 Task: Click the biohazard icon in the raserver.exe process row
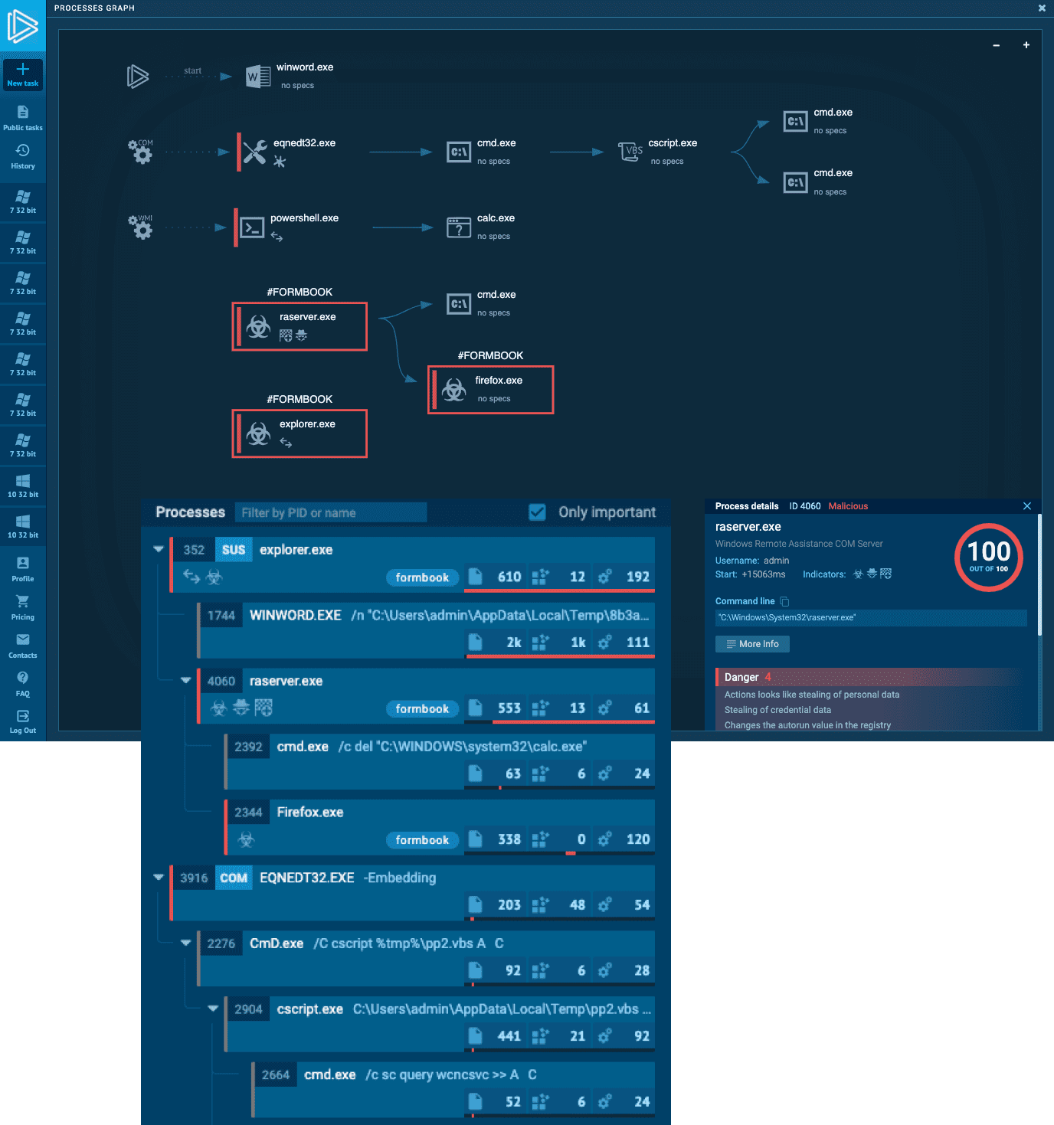coord(219,708)
